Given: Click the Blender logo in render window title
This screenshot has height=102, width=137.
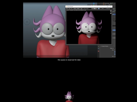Looking at the screenshot, I should (66, 7).
